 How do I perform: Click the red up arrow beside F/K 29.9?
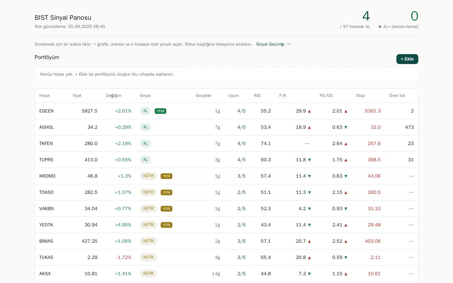click(x=309, y=111)
